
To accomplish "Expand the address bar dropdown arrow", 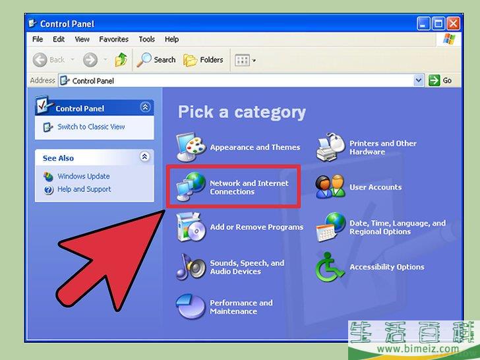I will coord(419,80).
